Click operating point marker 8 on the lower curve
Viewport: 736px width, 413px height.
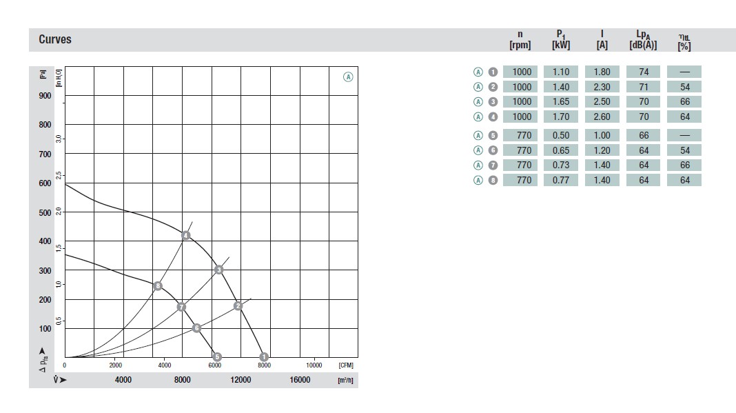159,285
